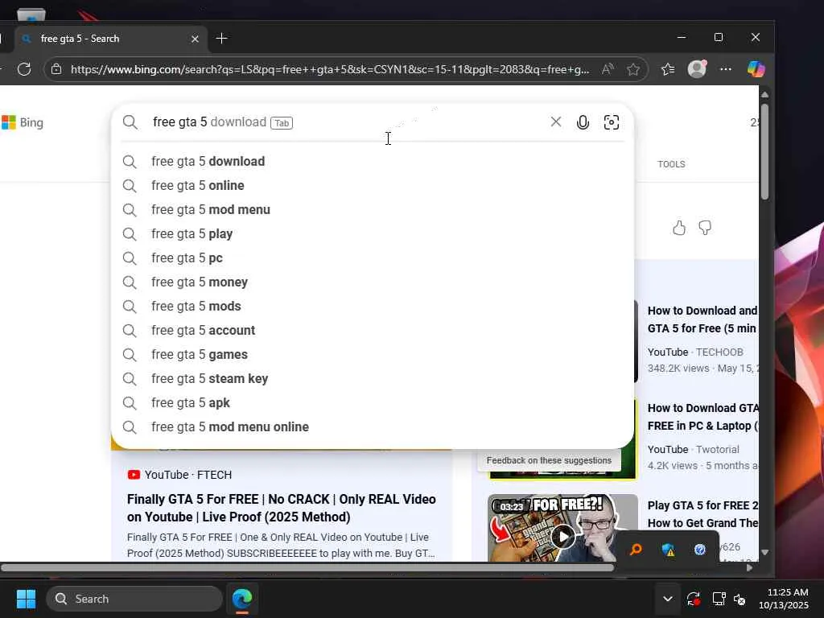Viewport: 824px width, 618px height.
Task: Open the Copilot icon in toolbar
Action: 756,69
